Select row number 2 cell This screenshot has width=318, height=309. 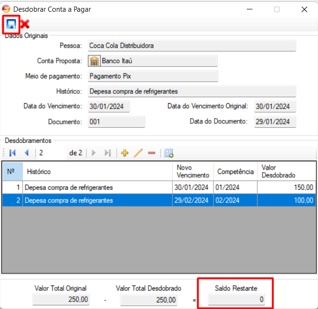tap(13, 200)
